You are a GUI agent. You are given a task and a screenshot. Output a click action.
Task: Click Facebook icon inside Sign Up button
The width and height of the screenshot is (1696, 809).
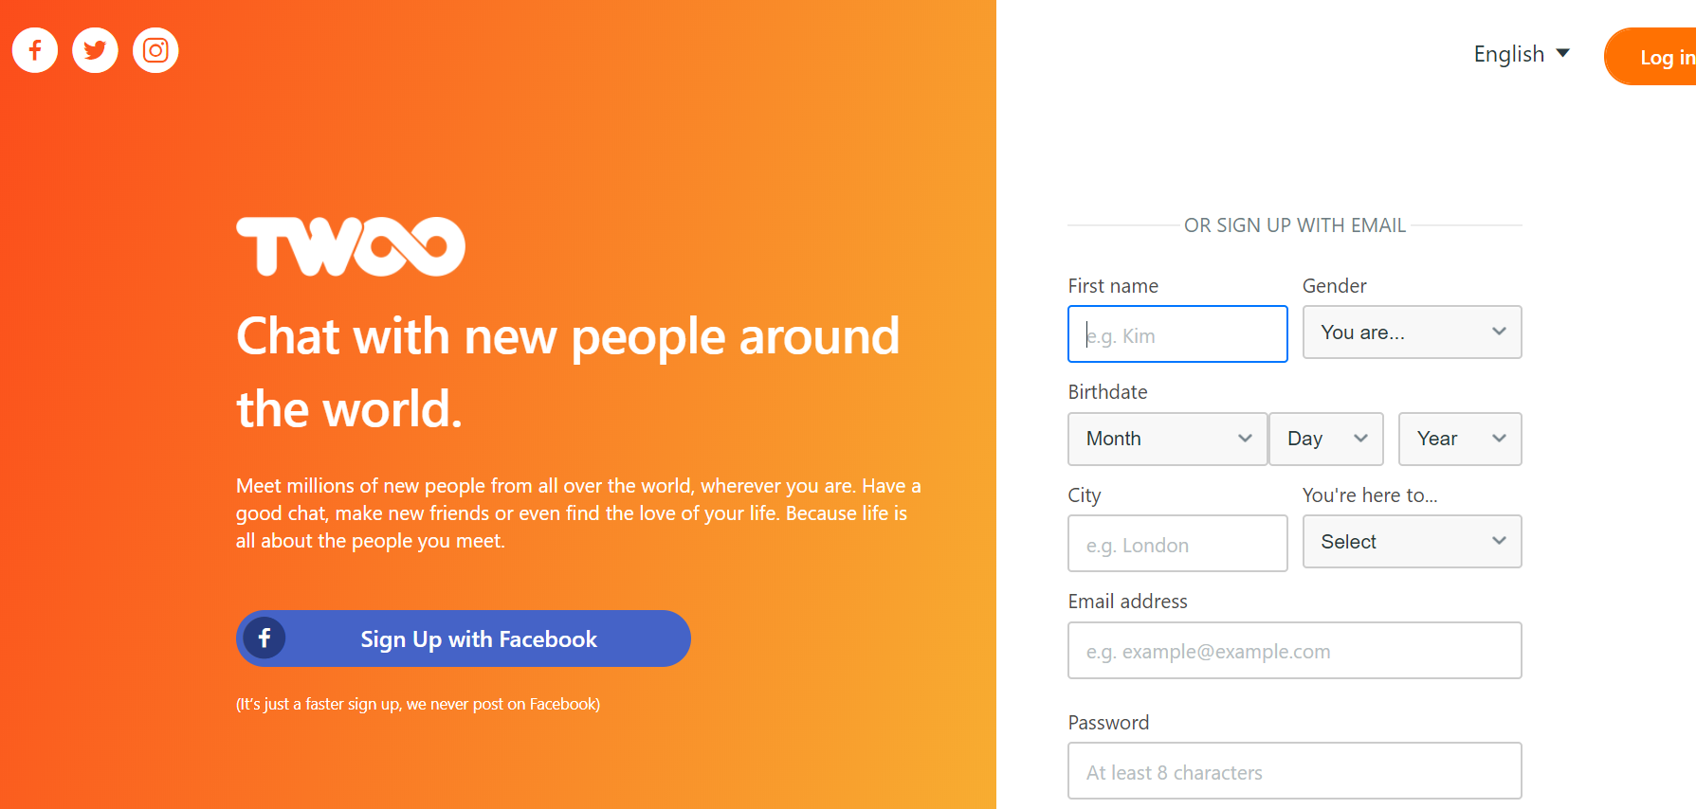click(264, 638)
